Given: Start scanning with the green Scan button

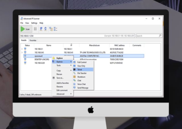Looking at the screenshot, I should click(x=25, y=29).
